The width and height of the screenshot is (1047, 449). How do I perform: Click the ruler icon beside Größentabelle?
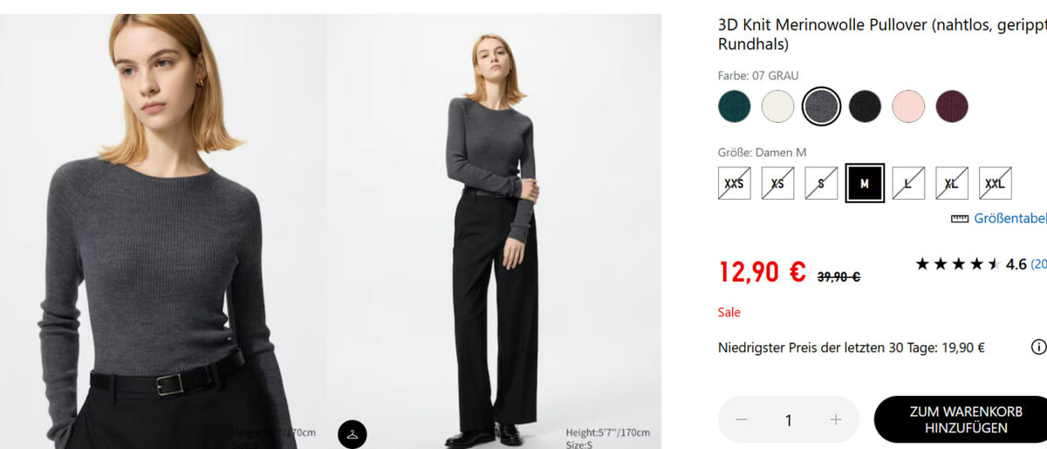tap(960, 219)
